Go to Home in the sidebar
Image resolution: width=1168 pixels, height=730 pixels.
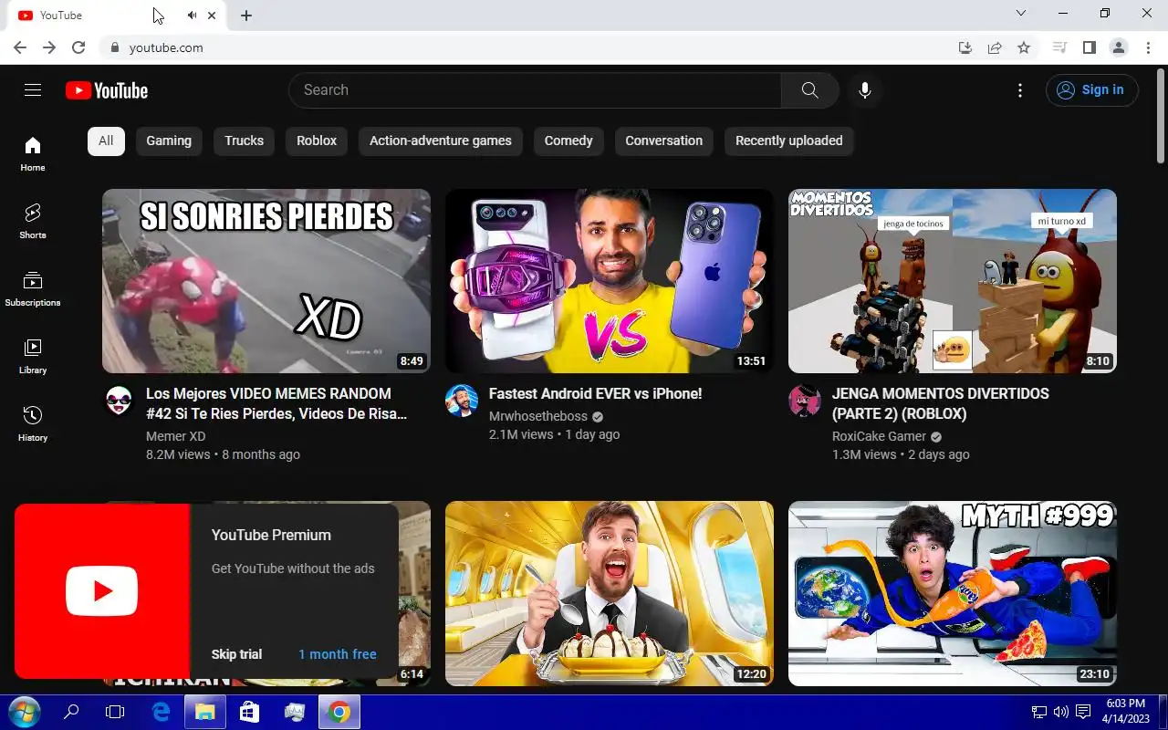coord(33,153)
